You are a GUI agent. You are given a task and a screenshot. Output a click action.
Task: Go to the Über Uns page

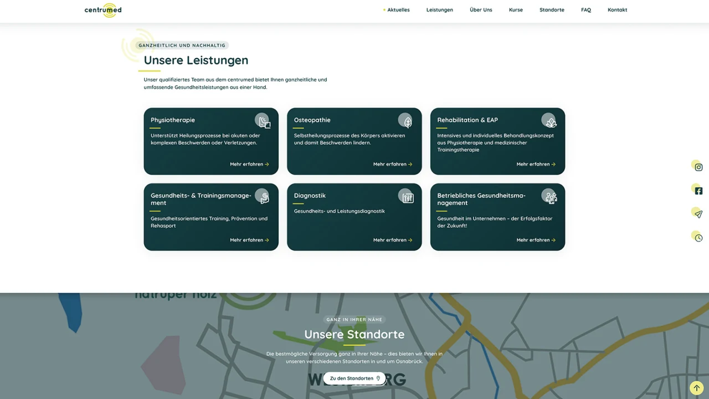481,10
